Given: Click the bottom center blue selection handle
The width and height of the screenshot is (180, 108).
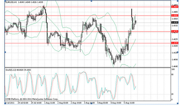Looking at the screenshot, I should pos(91,103).
